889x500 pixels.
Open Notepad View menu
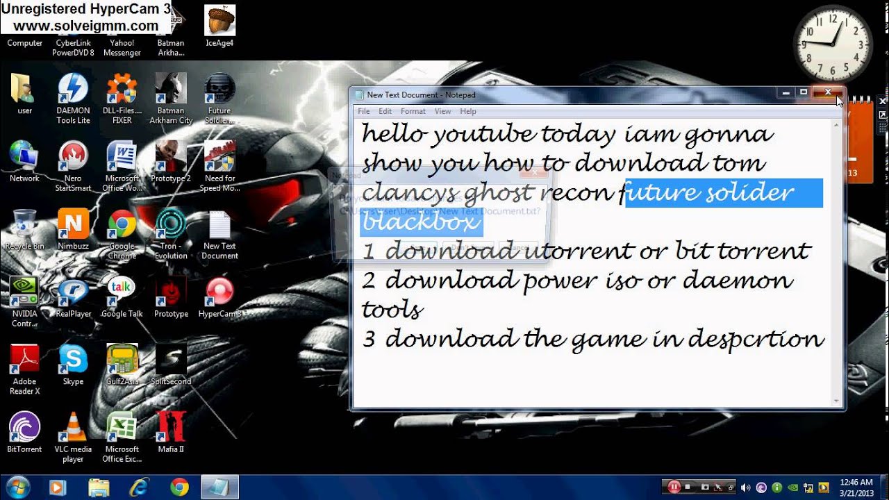click(442, 111)
